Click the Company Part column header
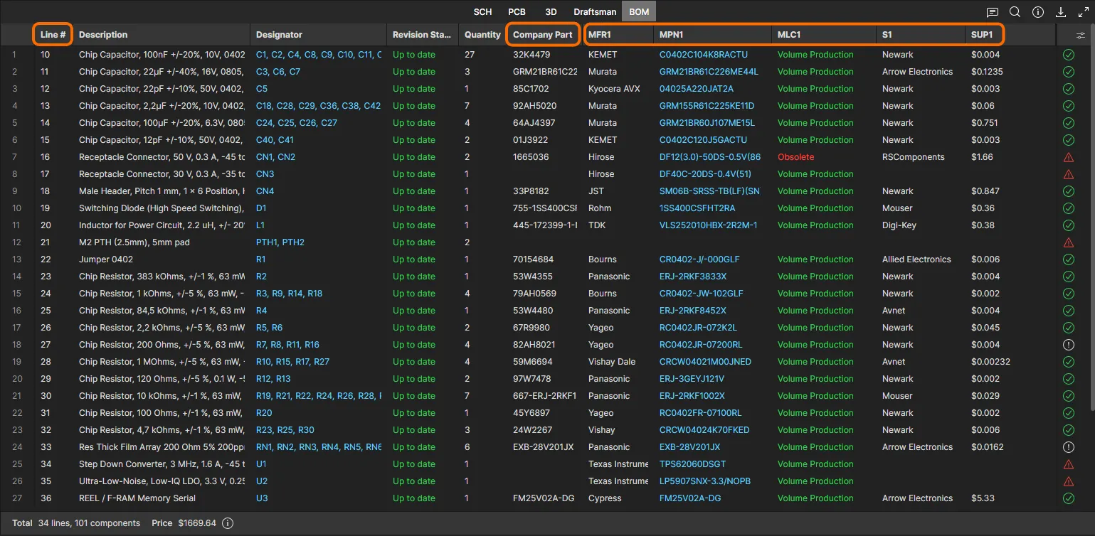 [543, 35]
